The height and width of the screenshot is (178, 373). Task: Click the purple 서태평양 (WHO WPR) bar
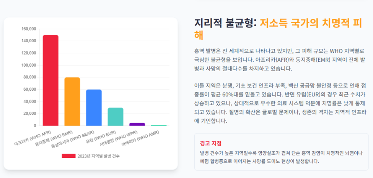pyautogui.click(x=137, y=124)
